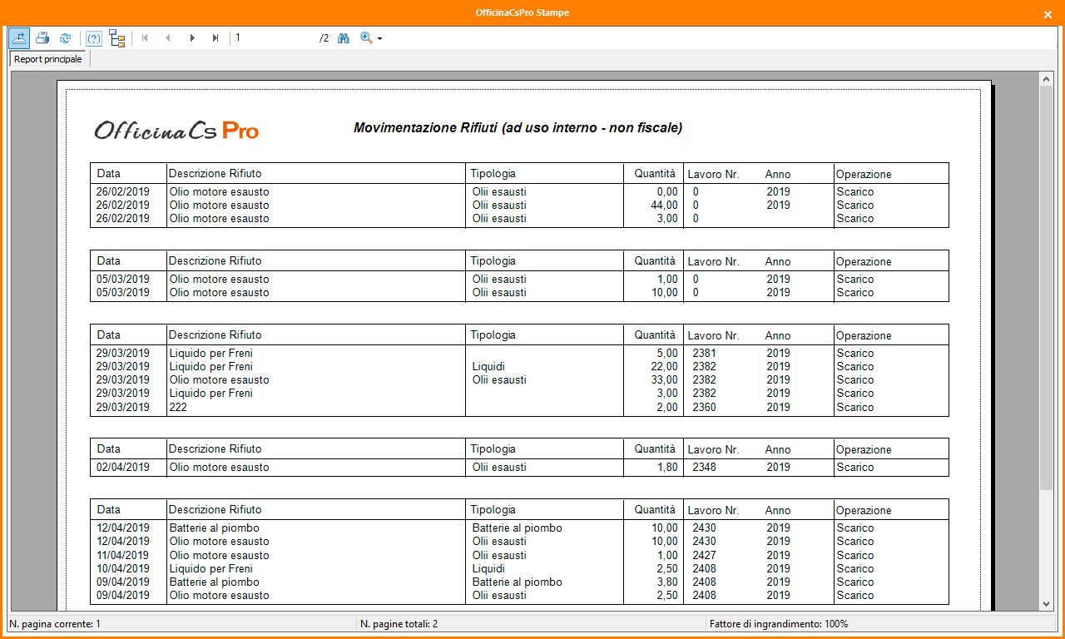Viewport: 1065px width, 639px height.
Task: Click quantity 1,80 cell
Action: [x=666, y=468]
